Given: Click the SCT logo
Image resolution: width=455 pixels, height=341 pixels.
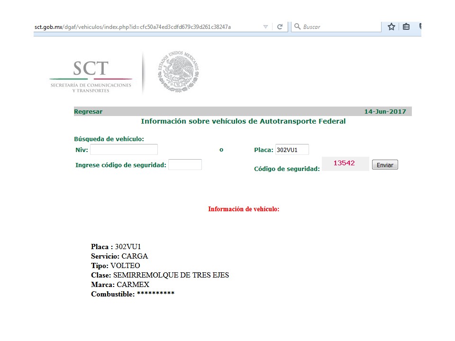Looking at the screenshot, I should (x=91, y=76).
